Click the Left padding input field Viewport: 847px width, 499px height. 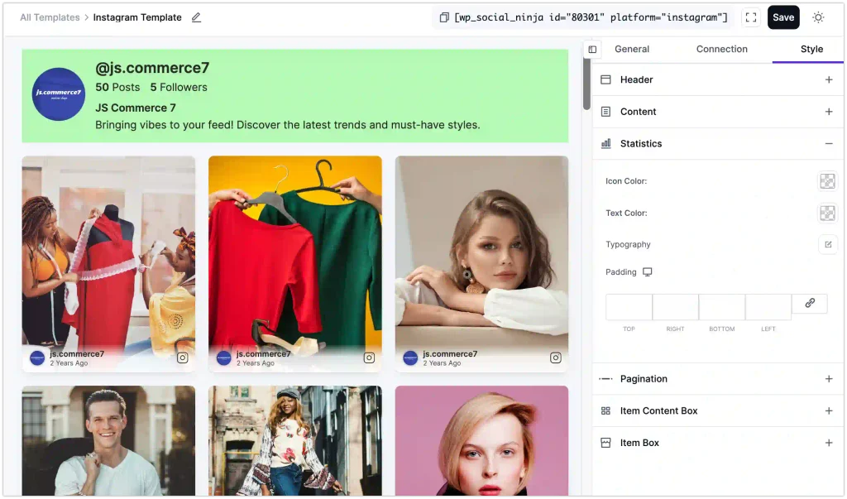coord(768,307)
